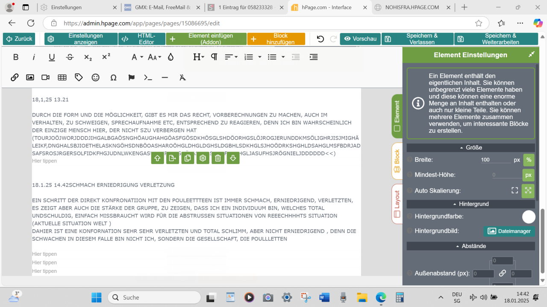
Task: Toggle the Außenabstand link values icon
Action: coord(503,273)
